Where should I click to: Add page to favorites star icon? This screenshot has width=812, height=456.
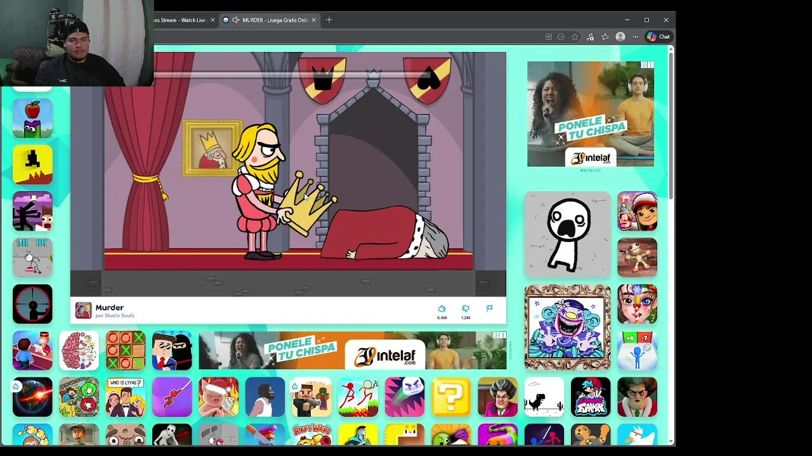coord(575,37)
